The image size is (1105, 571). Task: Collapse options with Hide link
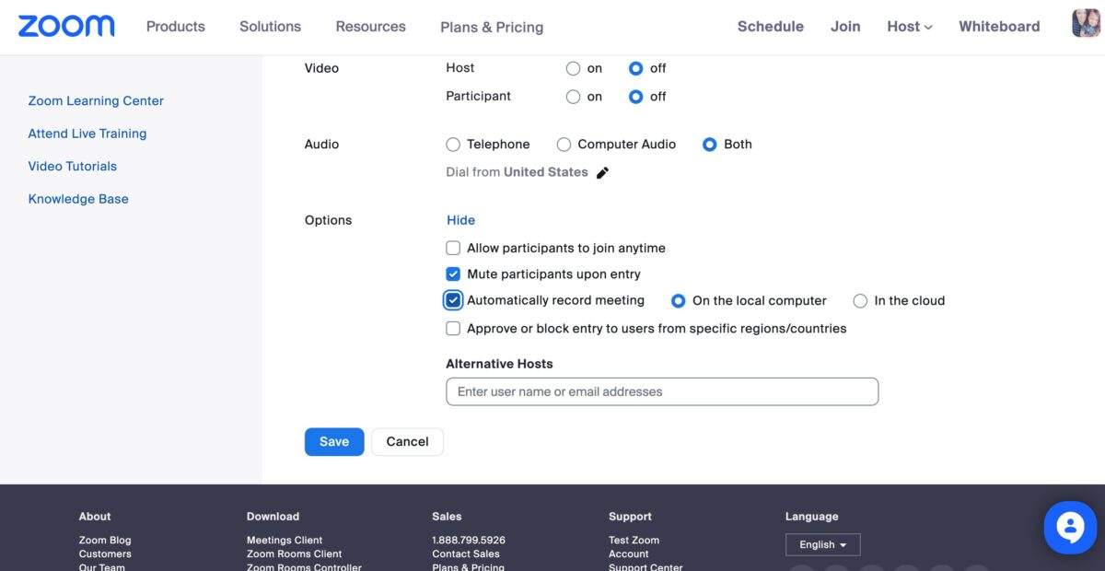click(x=460, y=220)
